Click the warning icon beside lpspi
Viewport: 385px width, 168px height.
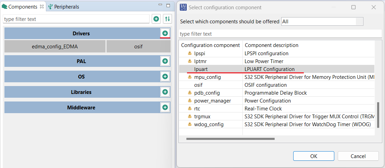(189, 53)
